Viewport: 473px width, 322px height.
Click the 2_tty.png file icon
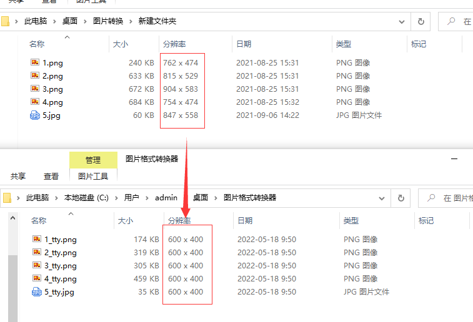(x=37, y=252)
